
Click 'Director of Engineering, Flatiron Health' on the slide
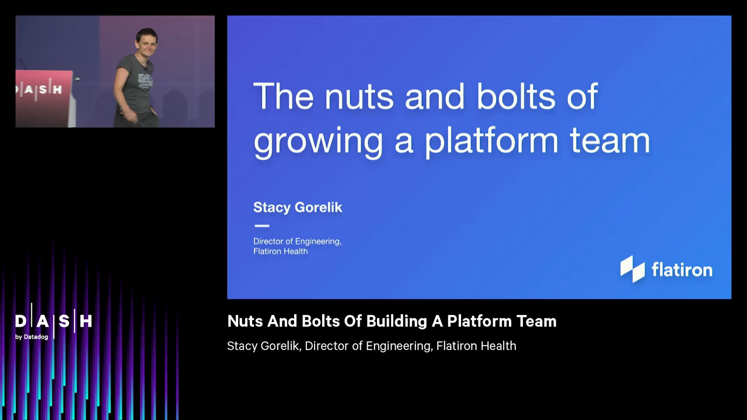[x=297, y=246]
